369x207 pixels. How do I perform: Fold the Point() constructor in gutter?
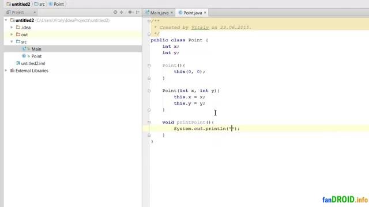(x=149, y=66)
